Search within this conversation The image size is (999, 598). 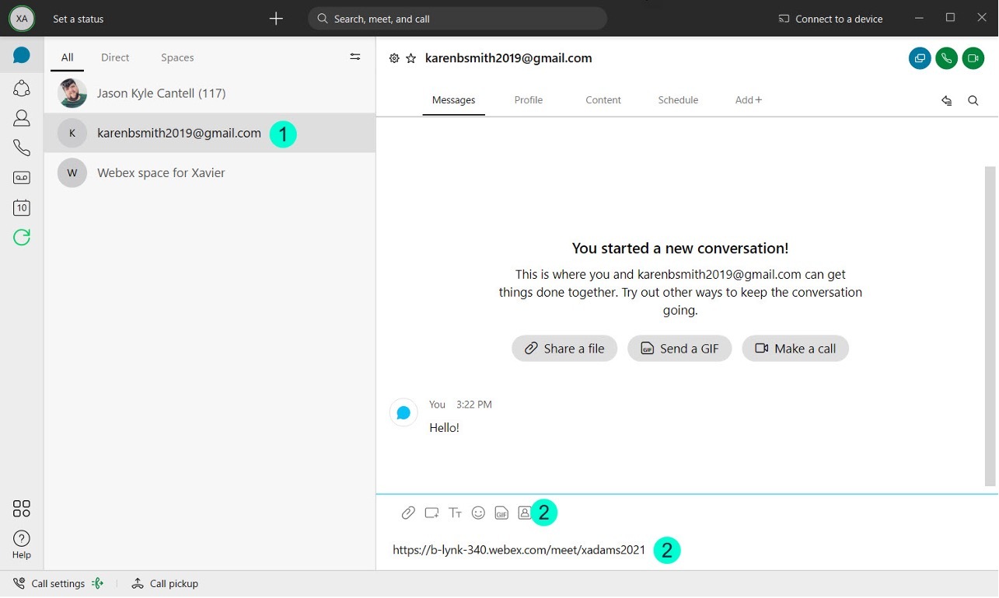point(973,100)
